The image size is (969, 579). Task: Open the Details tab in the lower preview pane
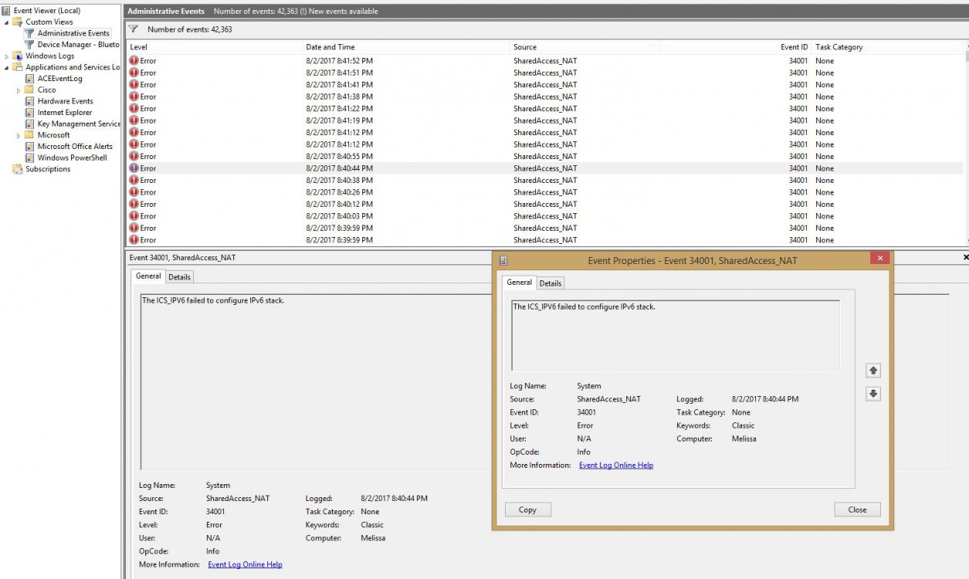pos(179,277)
